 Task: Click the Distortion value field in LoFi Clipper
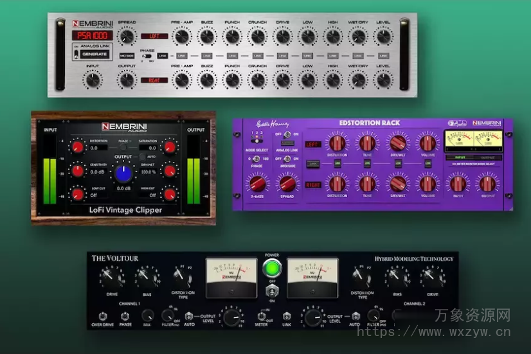click(x=98, y=148)
